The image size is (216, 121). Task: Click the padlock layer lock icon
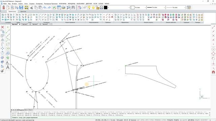click(x=98, y=7)
